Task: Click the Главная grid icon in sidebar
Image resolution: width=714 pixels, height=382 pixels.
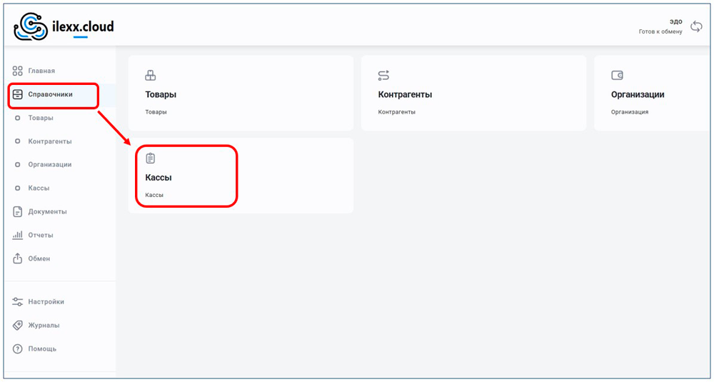Action: [18, 71]
